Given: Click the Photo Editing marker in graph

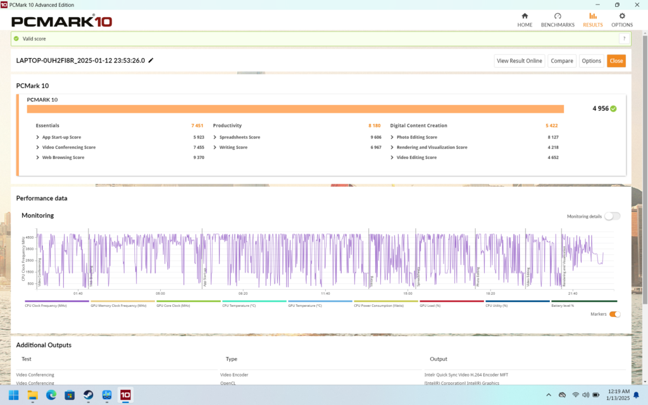Looking at the screenshot, I should point(478,277).
